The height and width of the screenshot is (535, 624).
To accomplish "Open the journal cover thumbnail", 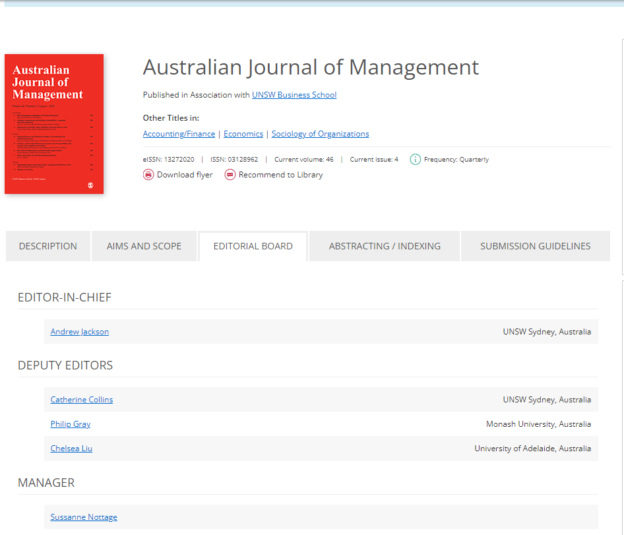I will click(54, 124).
